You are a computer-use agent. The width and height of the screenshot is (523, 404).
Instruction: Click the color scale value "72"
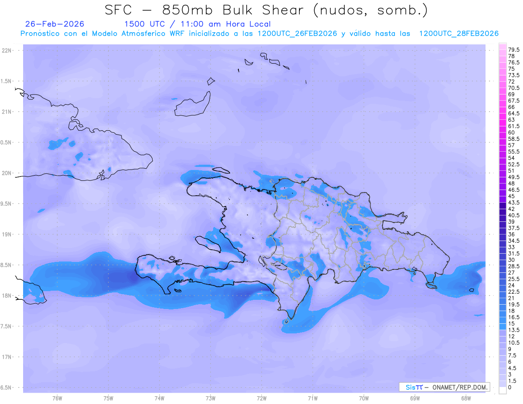pos(512,81)
